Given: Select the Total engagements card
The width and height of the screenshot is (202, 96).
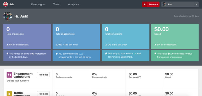Looking at the screenshot, I should click(x=76, y=36).
